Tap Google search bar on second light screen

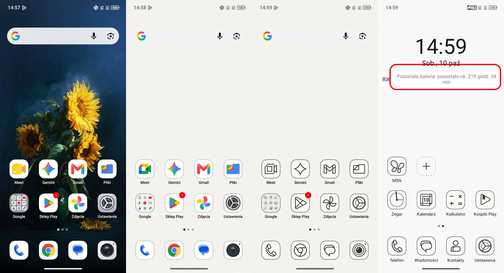(x=189, y=36)
